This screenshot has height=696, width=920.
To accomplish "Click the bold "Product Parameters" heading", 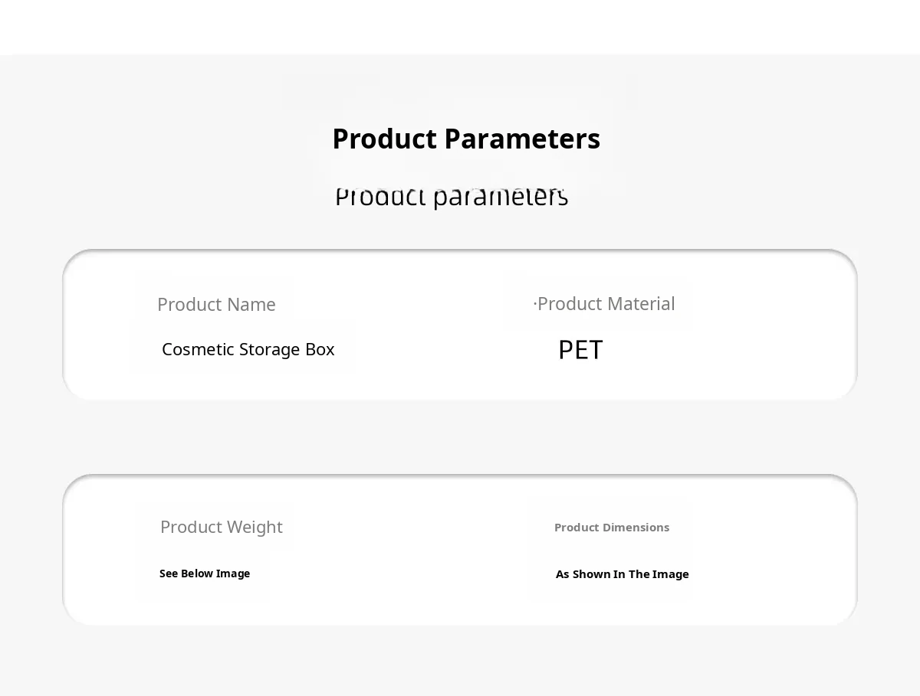I will pyautogui.click(x=465, y=139).
